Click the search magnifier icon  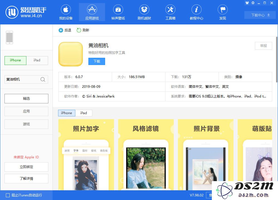tap(43, 79)
